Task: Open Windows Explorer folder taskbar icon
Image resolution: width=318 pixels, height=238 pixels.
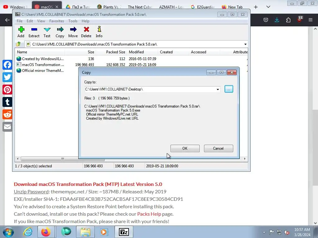Action: coord(85,232)
